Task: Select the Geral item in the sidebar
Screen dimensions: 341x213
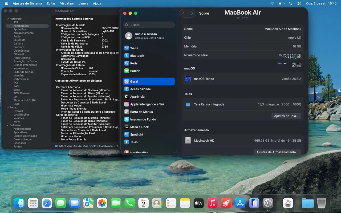Action: [x=149, y=81]
